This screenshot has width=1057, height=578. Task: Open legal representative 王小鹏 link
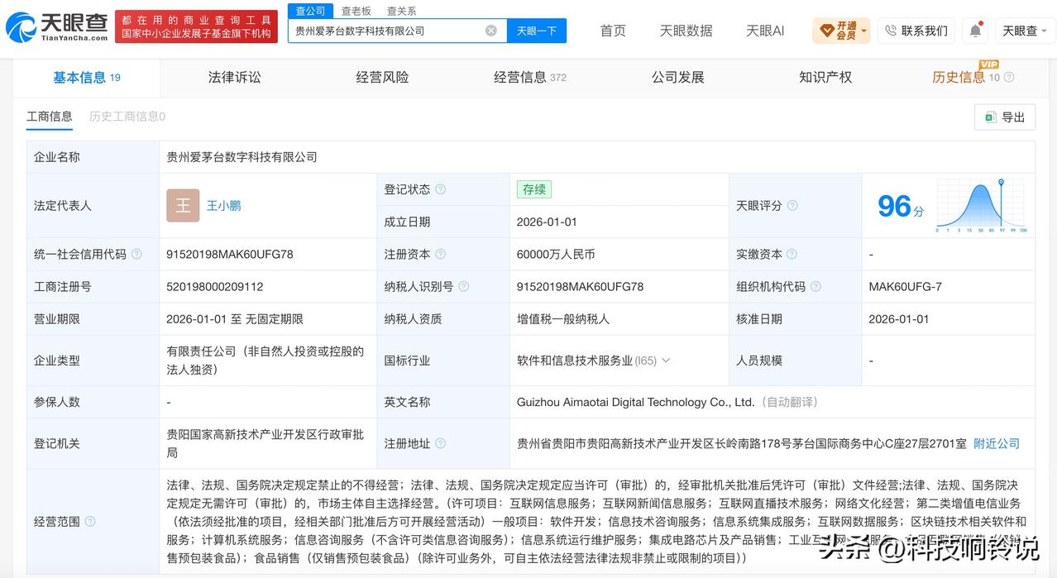click(x=223, y=205)
